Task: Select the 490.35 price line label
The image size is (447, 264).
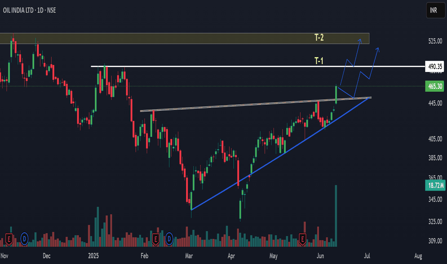Action: click(x=435, y=67)
